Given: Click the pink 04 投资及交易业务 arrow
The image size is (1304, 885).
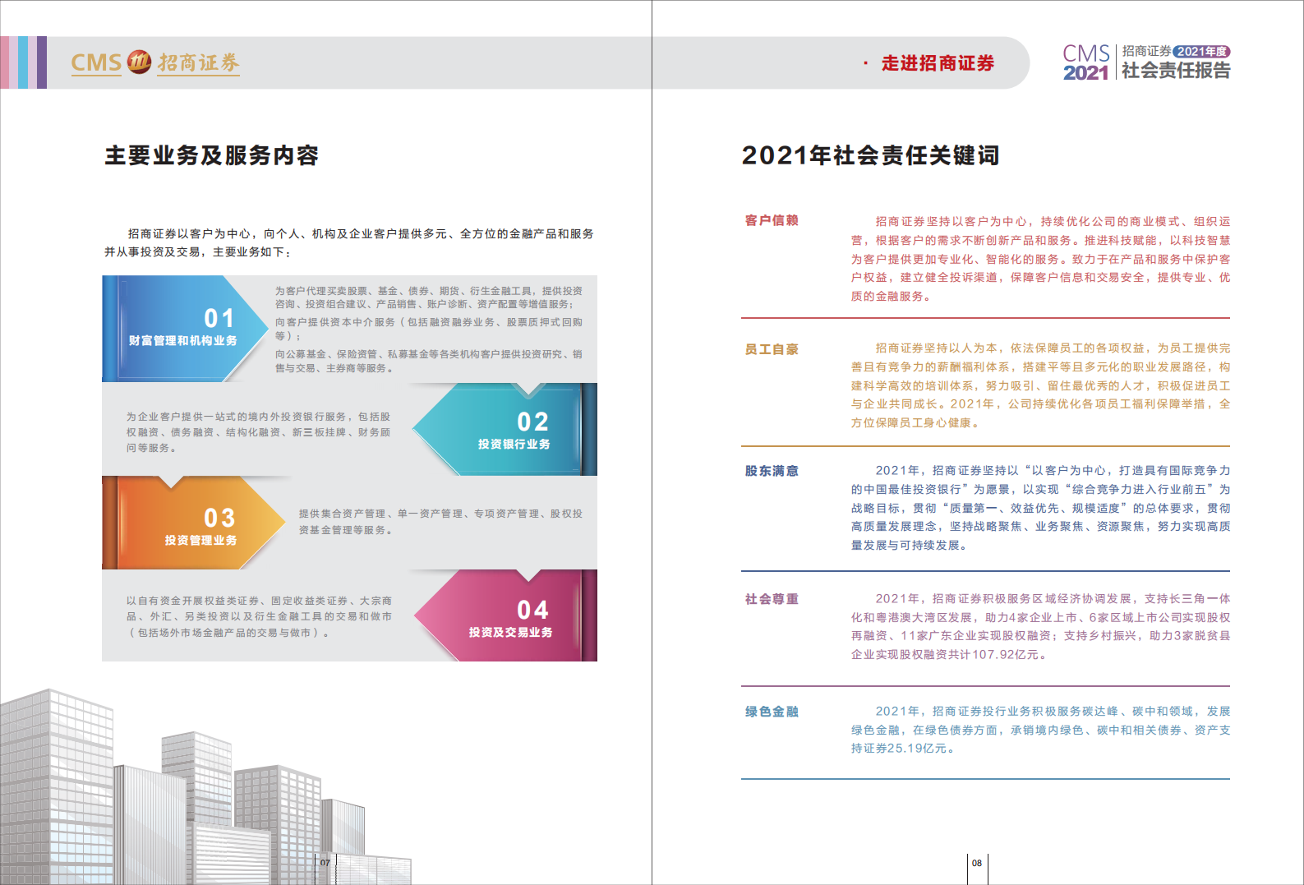Looking at the screenshot, I should pyautogui.click(x=505, y=615).
